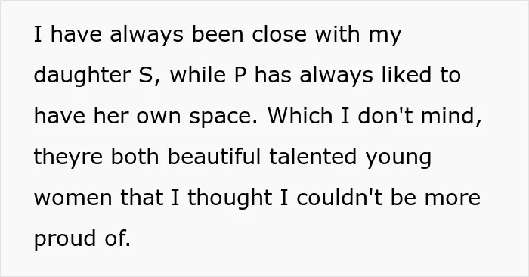The image size is (529, 277).
Task: Click the word "been" in first line
Action: [x=218, y=34]
